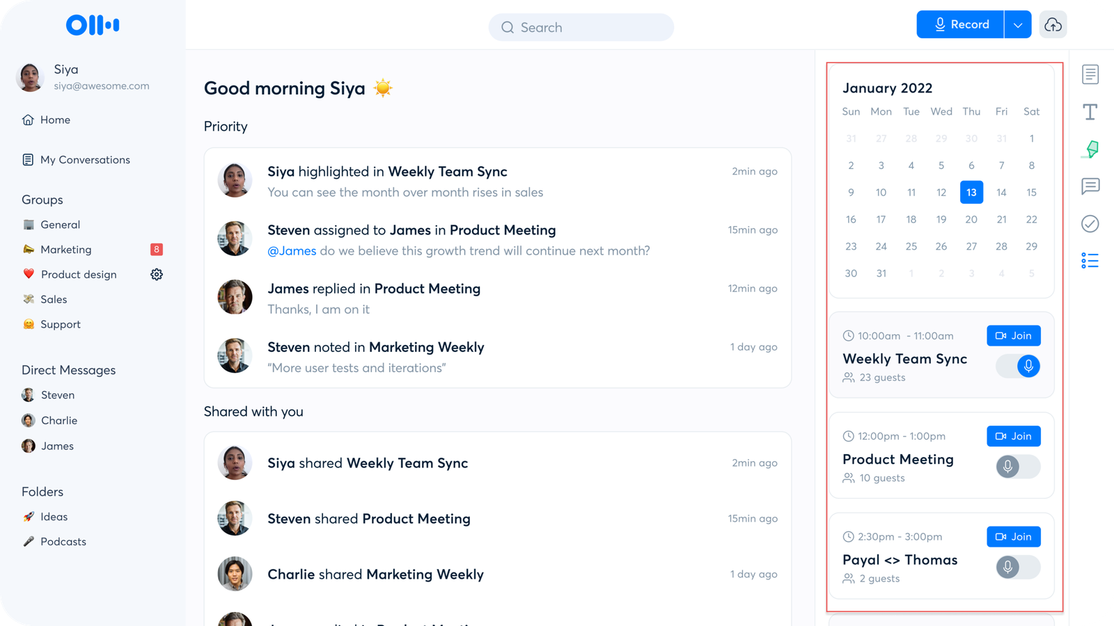Image resolution: width=1114 pixels, height=626 pixels.
Task: Select the transcript text icon in right sidebar
Action: (1090, 111)
